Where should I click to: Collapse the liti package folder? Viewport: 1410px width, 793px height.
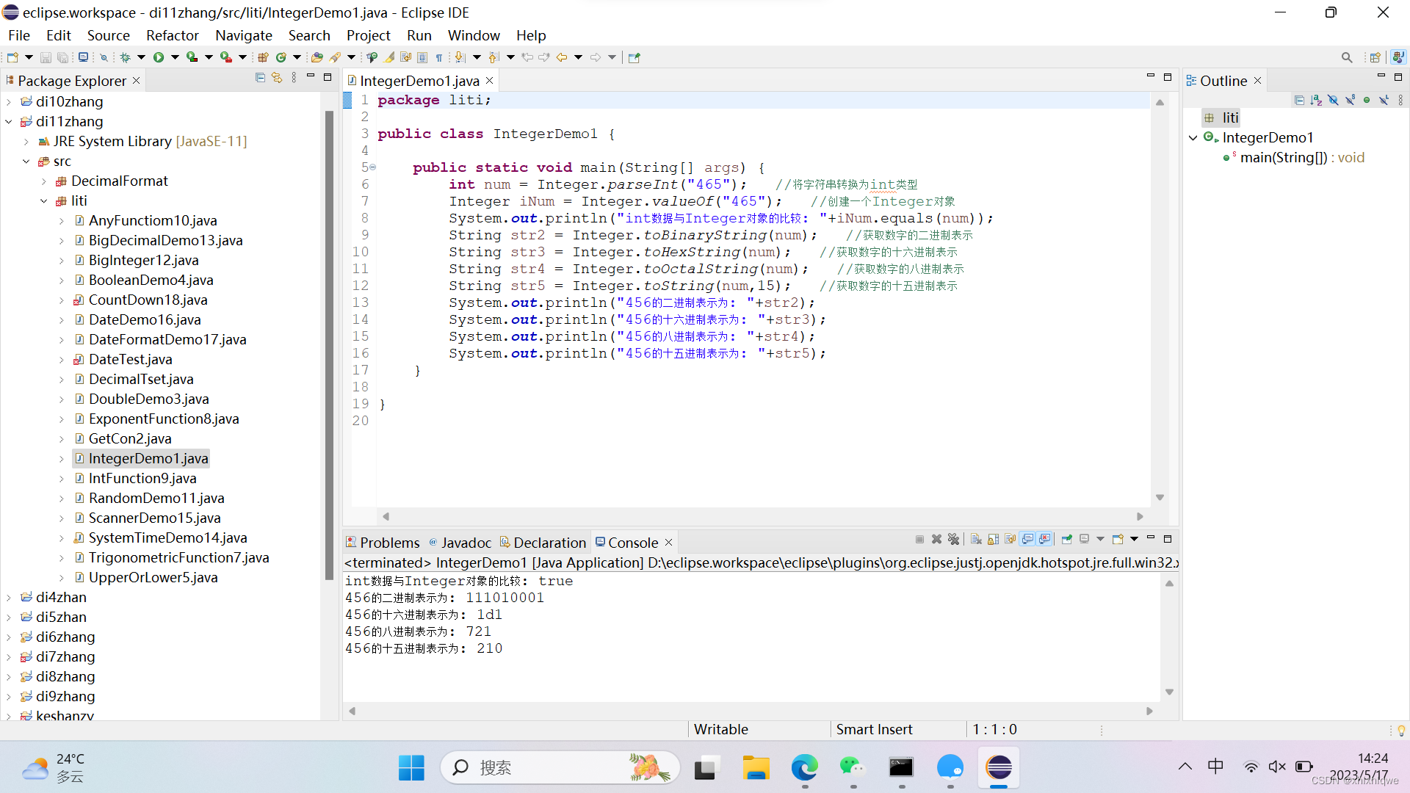coord(44,201)
